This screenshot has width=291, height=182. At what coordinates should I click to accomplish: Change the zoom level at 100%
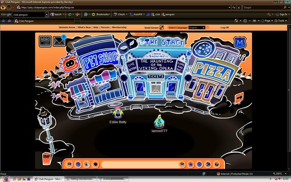point(279,174)
